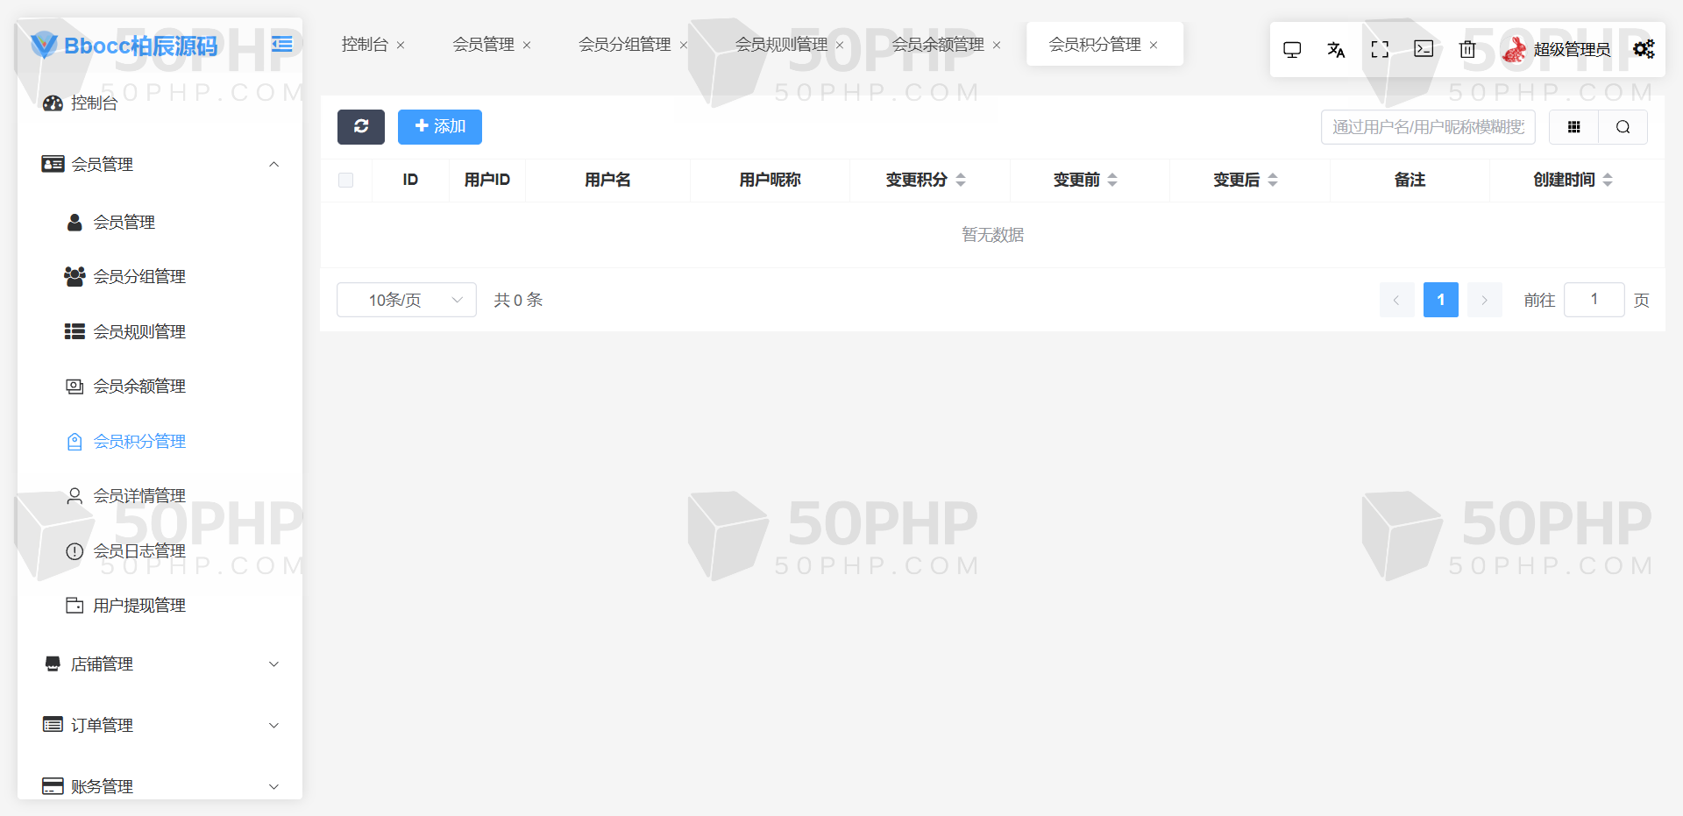Click the refresh table icon button

[360, 127]
